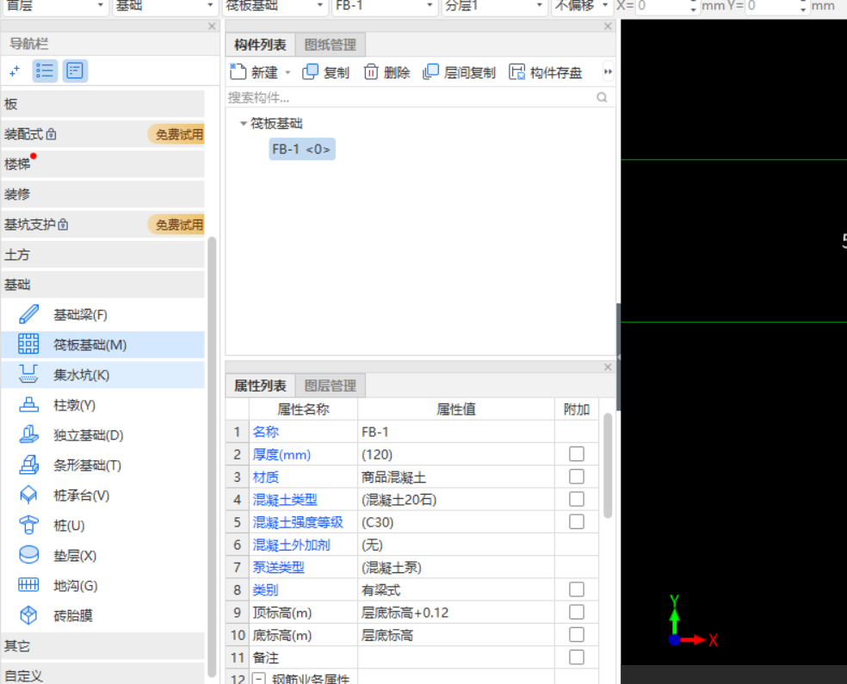Tick the 附加 checkbox for 底标高(m)
Screen dimensions: 847x684
[577, 635]
